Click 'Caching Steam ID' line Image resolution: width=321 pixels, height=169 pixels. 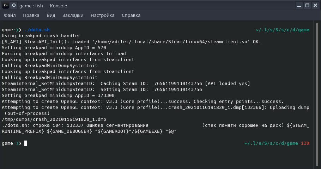click(126, 84)
